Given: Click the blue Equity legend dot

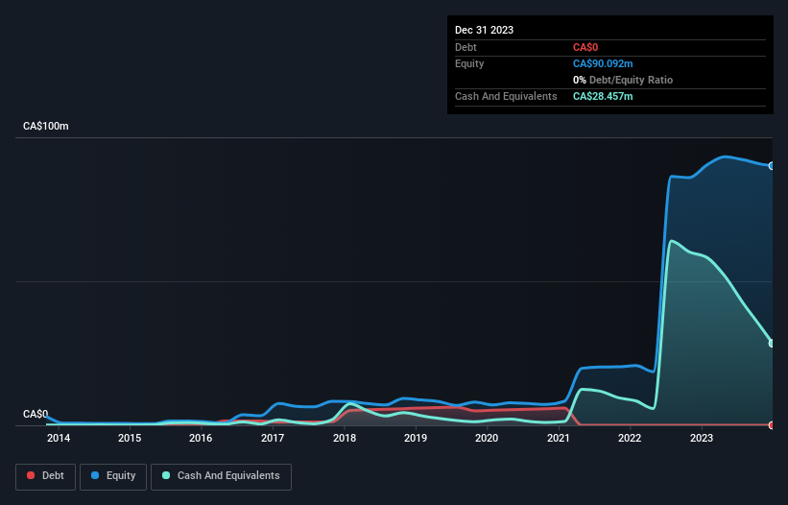Looking at the screenshot, I should 95,475.
